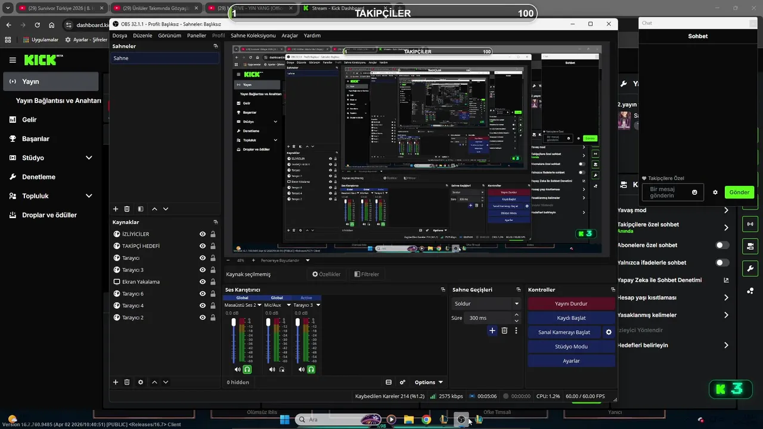763x429 pixels.
Task: Add a scene transition with plus icon
Action: (x=492, y=331)
